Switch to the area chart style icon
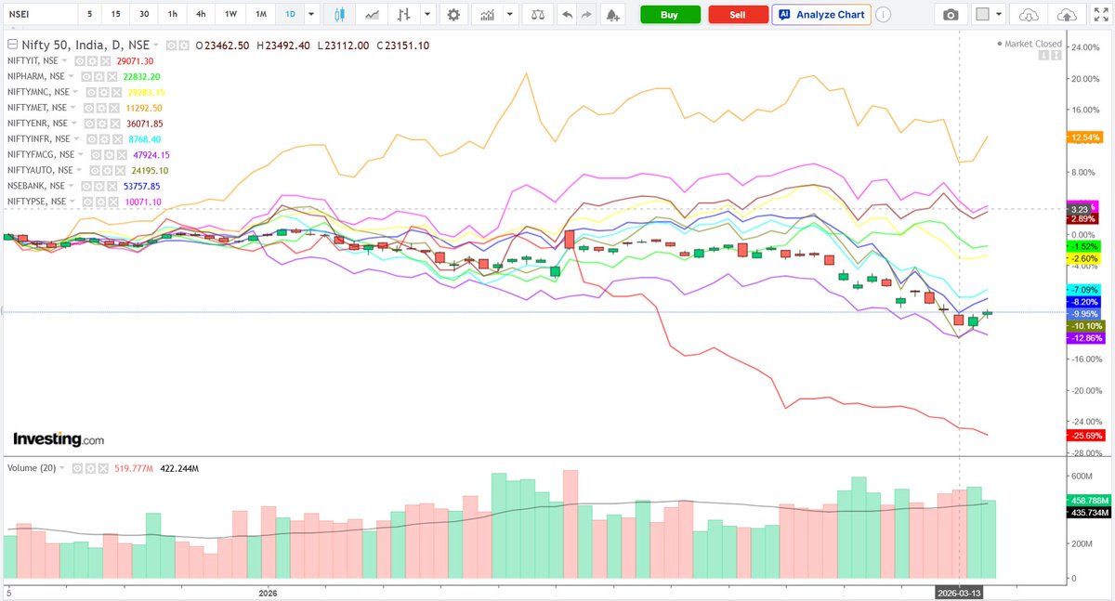The width and height of the screenshot is (1115, 601). [372, 15]
